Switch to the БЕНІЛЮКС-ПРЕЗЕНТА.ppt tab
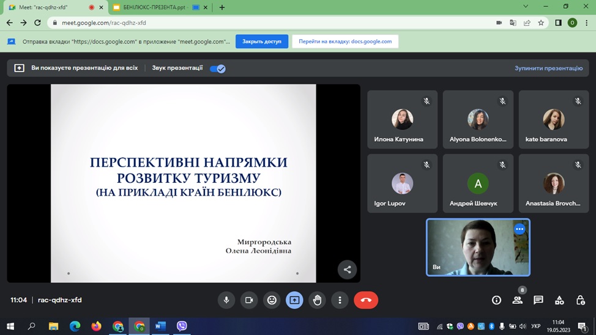The image size is (596, 335). (155, 7)
